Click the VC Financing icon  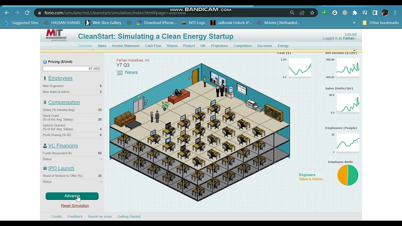[x=45, y=146]
